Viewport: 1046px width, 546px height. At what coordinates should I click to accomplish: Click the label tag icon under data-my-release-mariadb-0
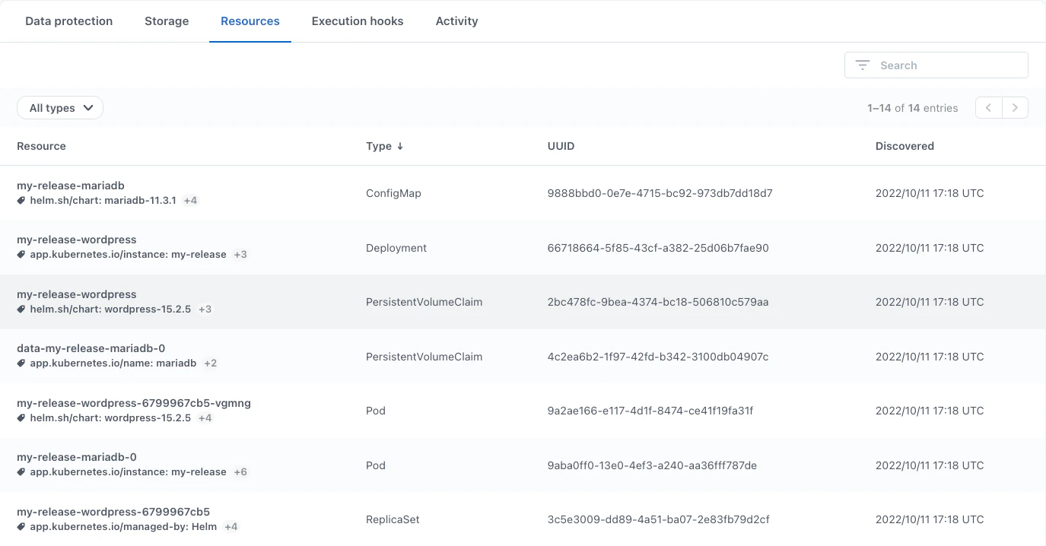[21, 363]
